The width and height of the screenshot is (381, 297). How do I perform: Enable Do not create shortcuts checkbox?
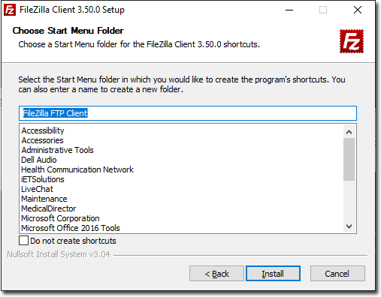[x=23, y=241]
